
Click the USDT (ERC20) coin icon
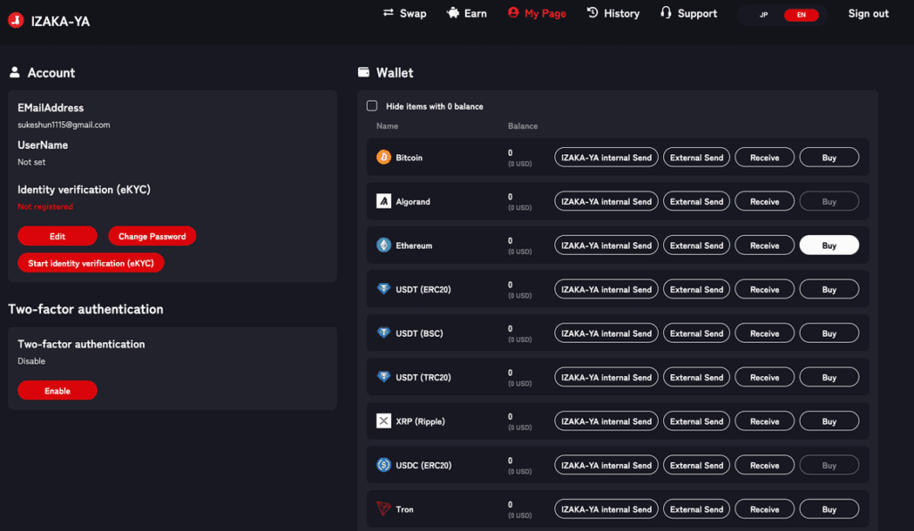pyautogui.click(x=384, y=289)
